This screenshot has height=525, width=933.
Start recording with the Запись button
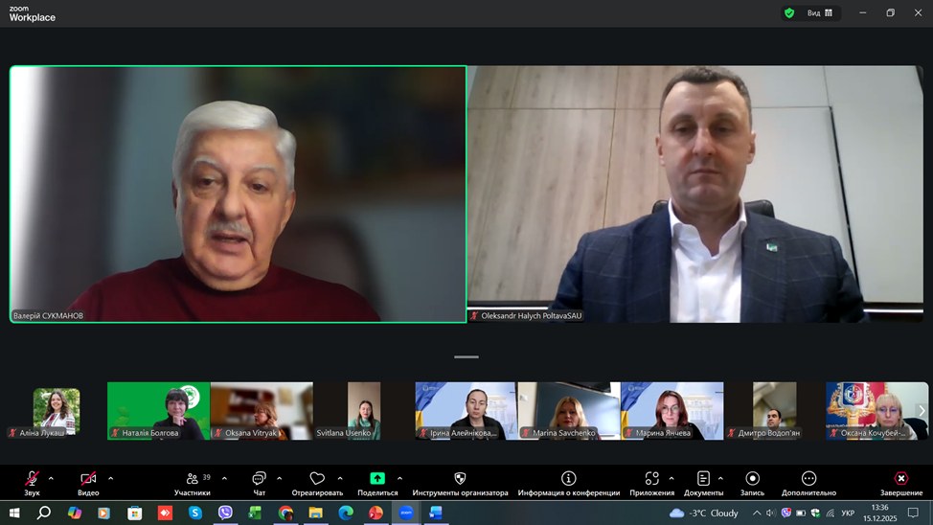click(x=752, y=479)
